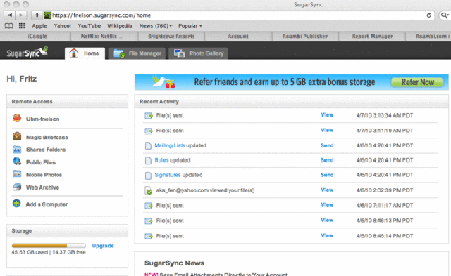The height and width of the screenshot is (276, 451).
Task: Click the Shared Folders icon
Action: (x=17, y=150)
